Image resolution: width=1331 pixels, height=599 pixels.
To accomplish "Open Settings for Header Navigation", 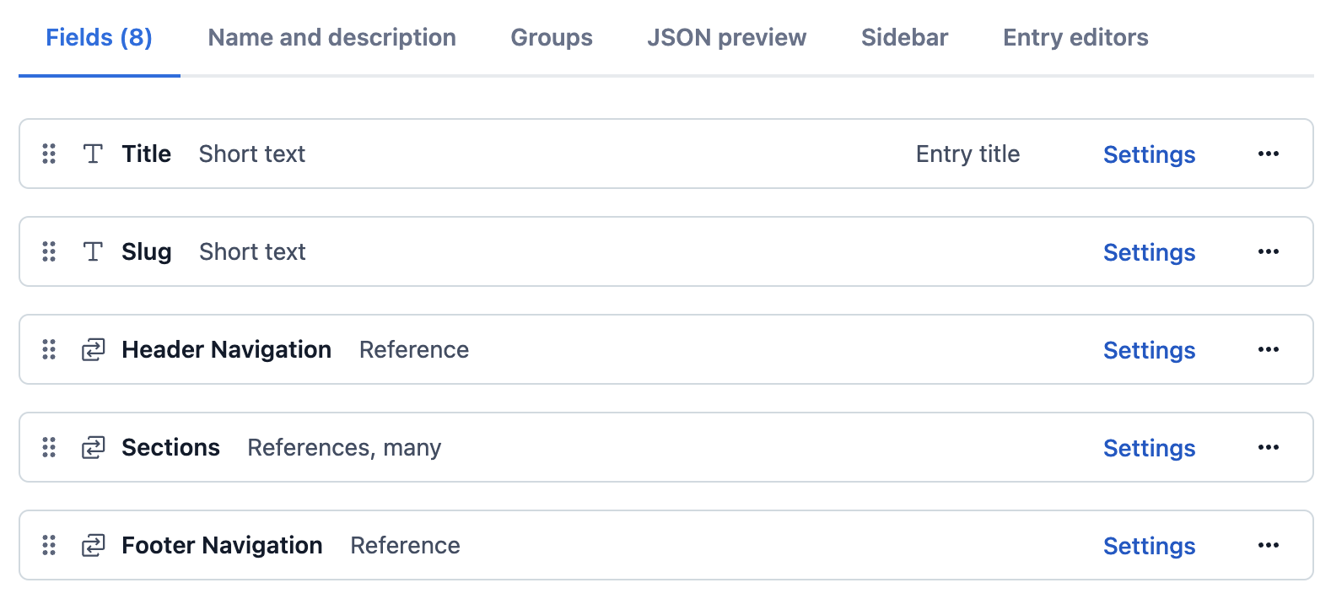I will coord(1149,349).
